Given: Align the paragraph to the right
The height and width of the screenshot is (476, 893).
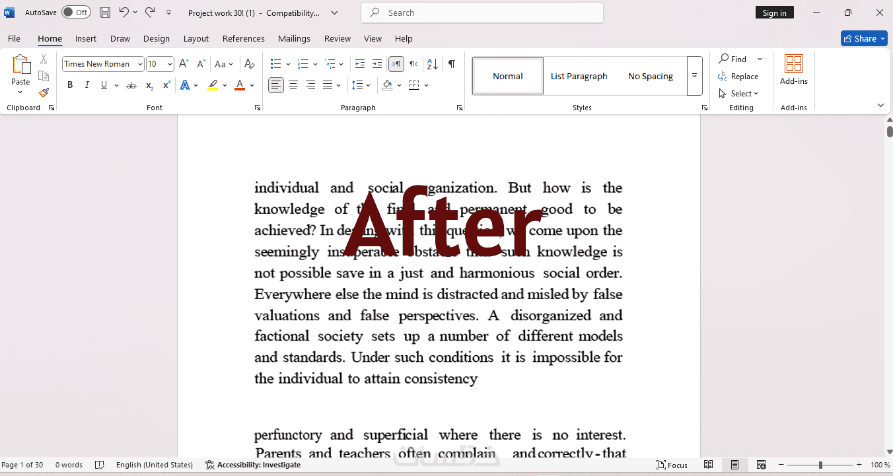Looking at the screenshot, I should click(x=310, y=85).
